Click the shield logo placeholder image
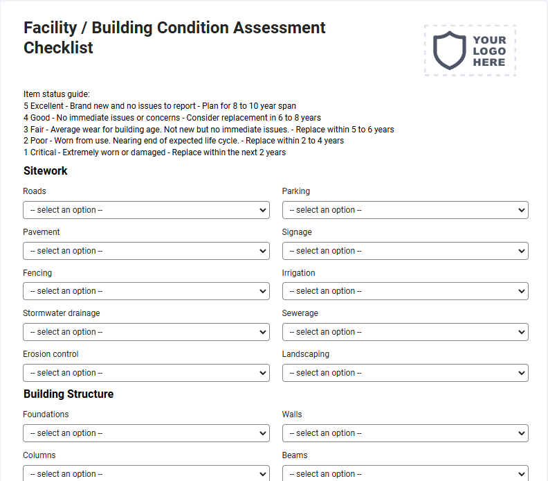 point(470,51)
